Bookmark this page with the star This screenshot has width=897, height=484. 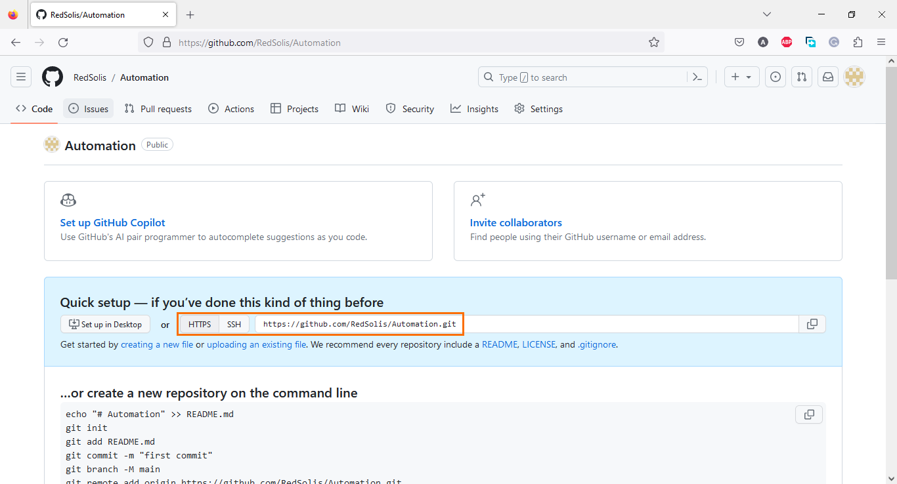[x=654, y=42]
